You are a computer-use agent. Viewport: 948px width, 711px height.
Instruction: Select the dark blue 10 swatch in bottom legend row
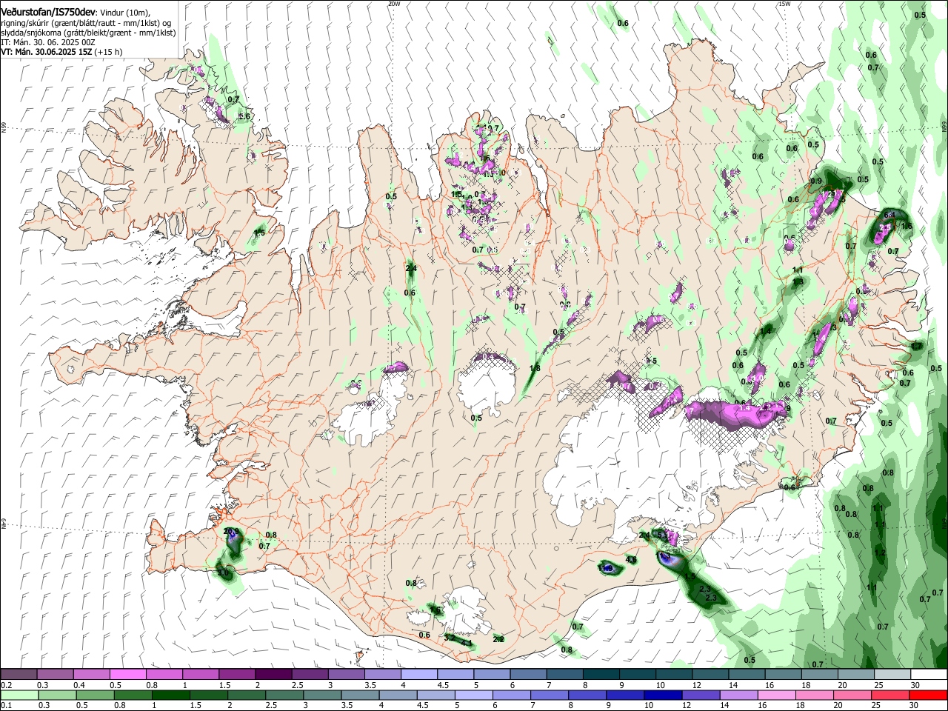pos(662,695)
